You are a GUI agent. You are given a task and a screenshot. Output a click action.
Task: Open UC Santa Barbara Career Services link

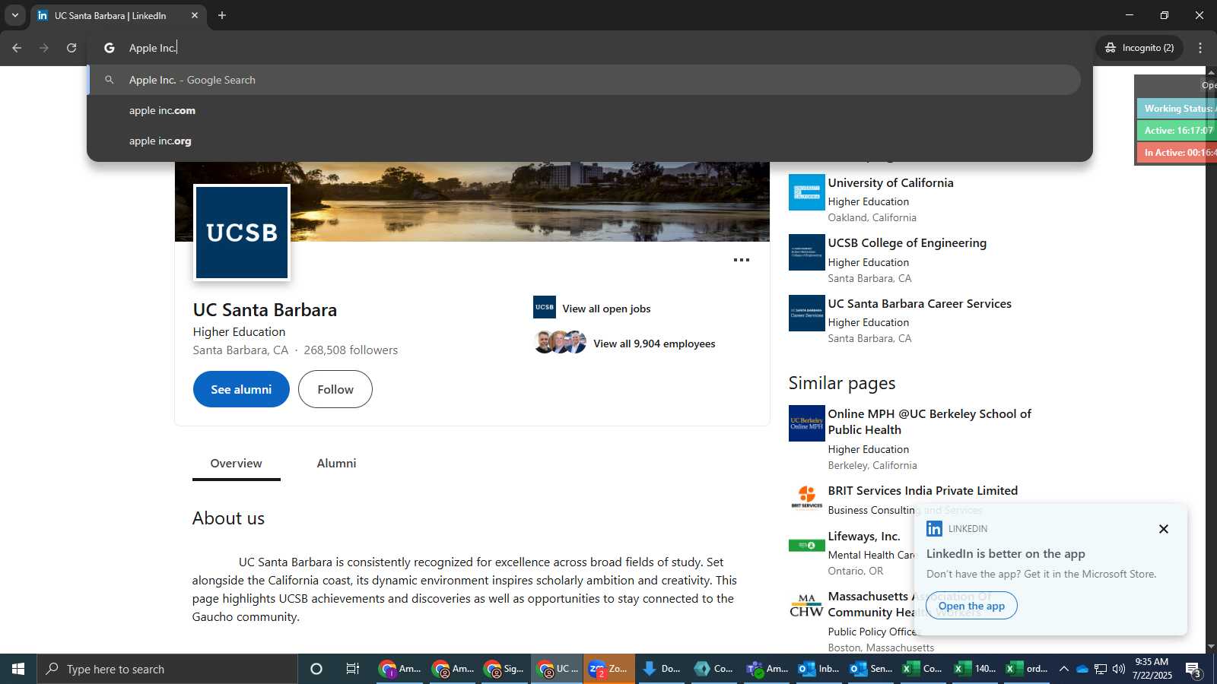920,303
